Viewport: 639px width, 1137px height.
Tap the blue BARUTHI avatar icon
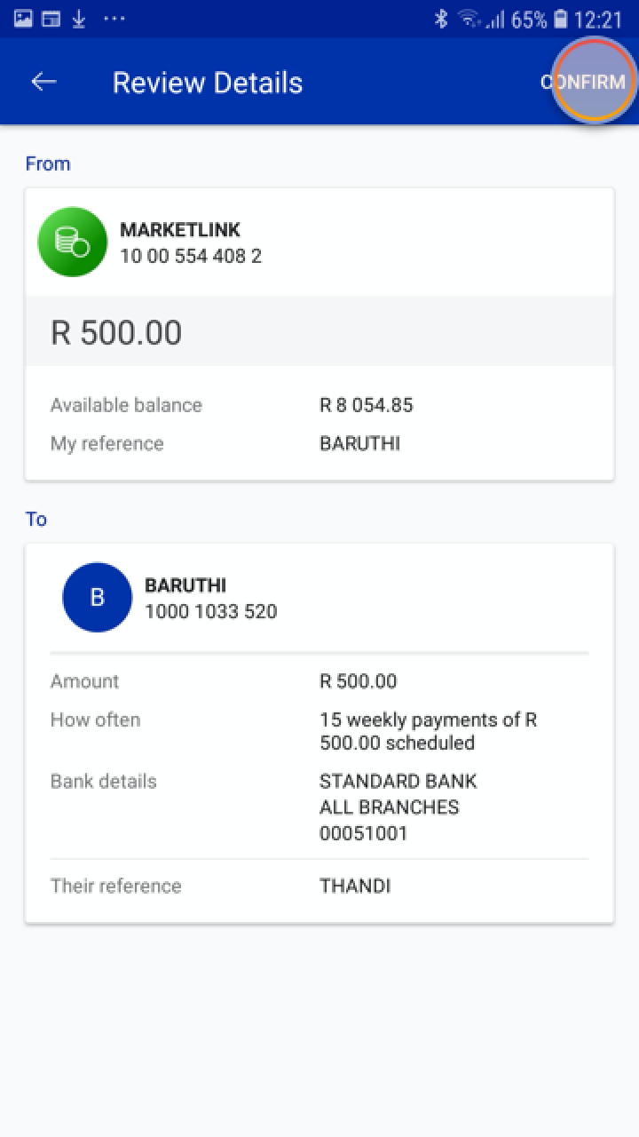click(97, 597)
